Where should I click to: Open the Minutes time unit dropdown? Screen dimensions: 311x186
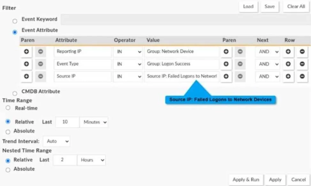[x=94, y=122]
